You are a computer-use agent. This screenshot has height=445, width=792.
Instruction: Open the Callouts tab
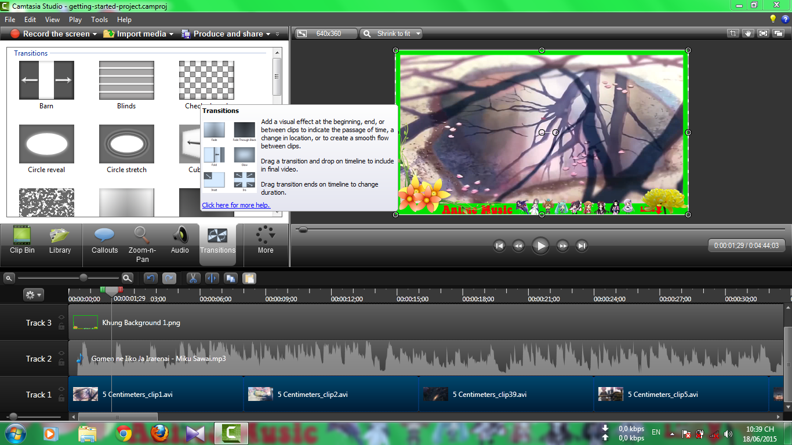pyautogui.click(x=104, y=242)
